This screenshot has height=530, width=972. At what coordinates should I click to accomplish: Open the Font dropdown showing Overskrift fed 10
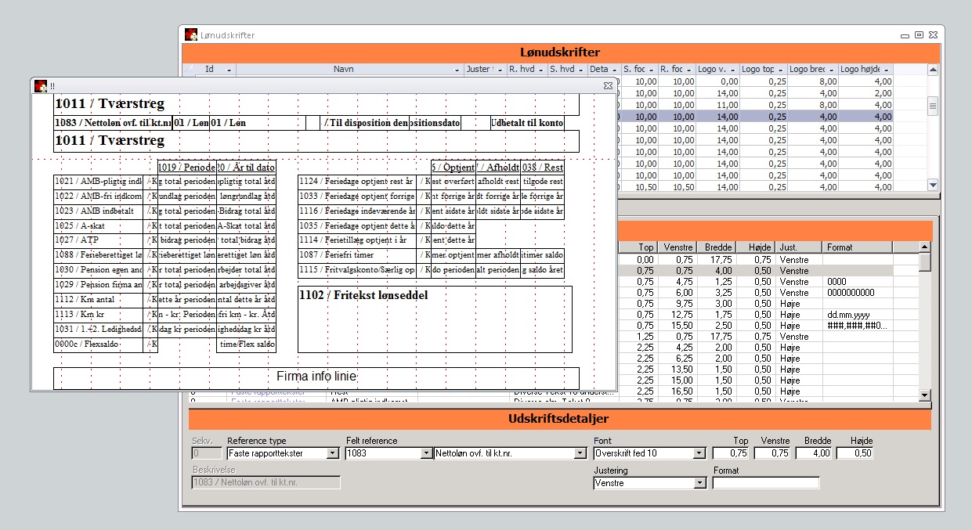699,453
